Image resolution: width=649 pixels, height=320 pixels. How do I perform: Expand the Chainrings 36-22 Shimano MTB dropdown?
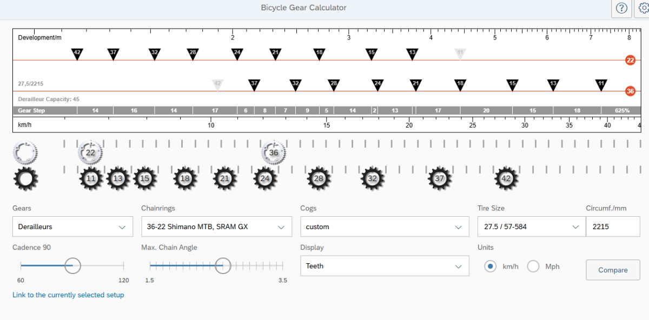[x=216, y=227]
